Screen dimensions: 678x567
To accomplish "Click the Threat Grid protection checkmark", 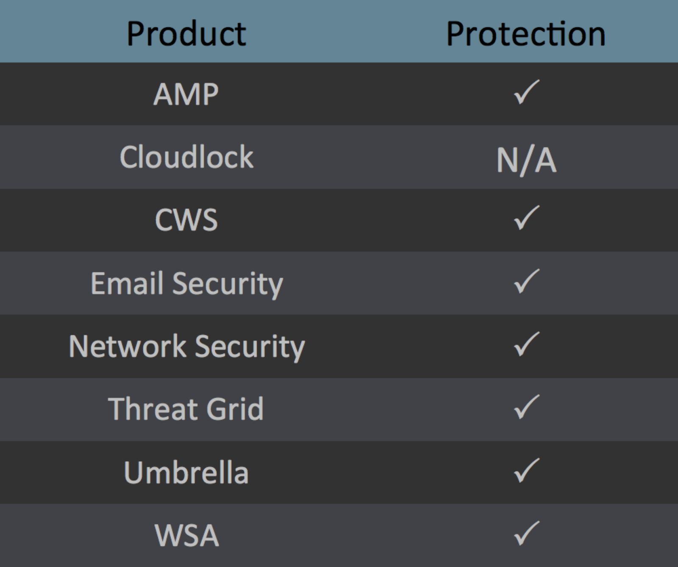I will coord(526,407).
